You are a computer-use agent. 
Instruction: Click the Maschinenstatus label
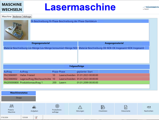pos(19,93)
